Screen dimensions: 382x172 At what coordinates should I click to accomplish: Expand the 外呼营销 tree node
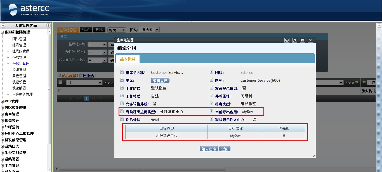coord(3,127)
